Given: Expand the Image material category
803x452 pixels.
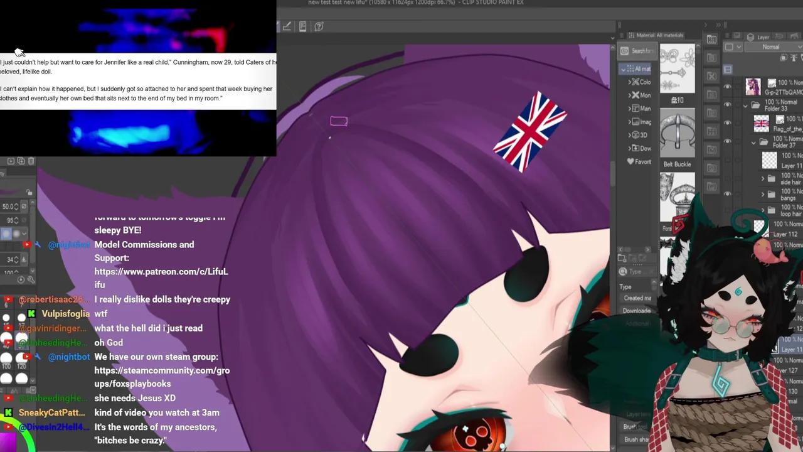Looking at the screenshot, I should point(630,122).
